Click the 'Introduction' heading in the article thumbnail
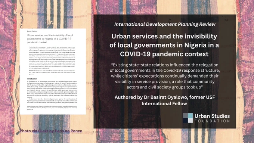The image size is (254, 143). point(32,79)
